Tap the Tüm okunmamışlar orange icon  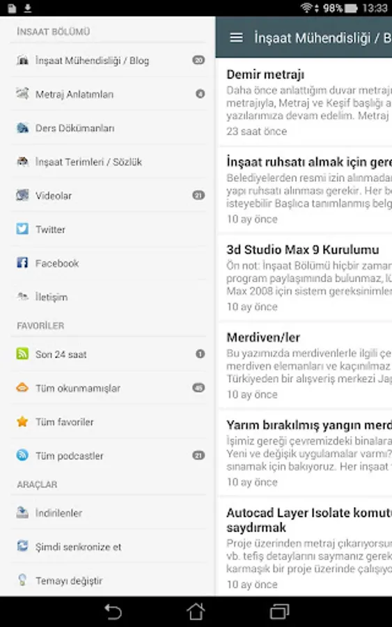(22, 388)
